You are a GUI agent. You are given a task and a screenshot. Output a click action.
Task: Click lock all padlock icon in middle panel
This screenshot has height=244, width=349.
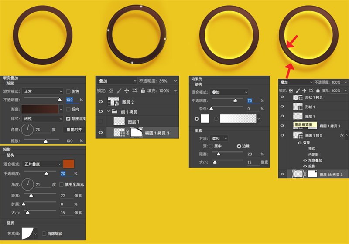pyautogui.click(x=143, y=90)
